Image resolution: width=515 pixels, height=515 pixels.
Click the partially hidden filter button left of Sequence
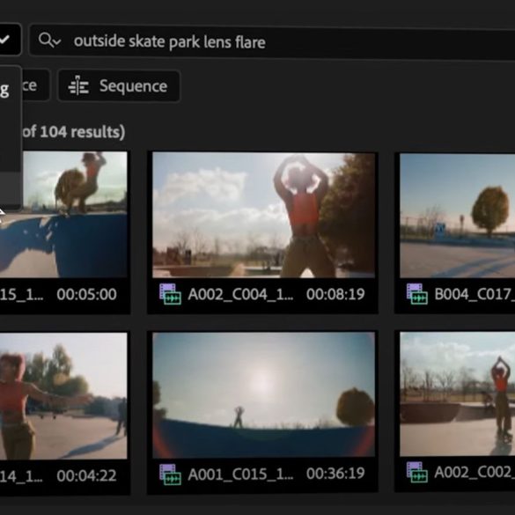[36, 85]
